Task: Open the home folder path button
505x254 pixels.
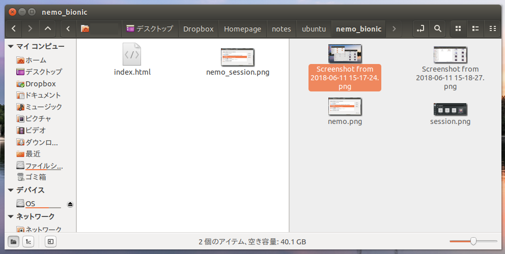Action: point(99,28)
